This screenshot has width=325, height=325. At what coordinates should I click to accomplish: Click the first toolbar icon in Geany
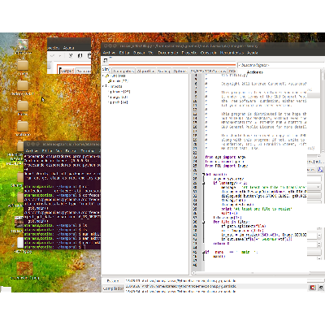pos(106,60)
